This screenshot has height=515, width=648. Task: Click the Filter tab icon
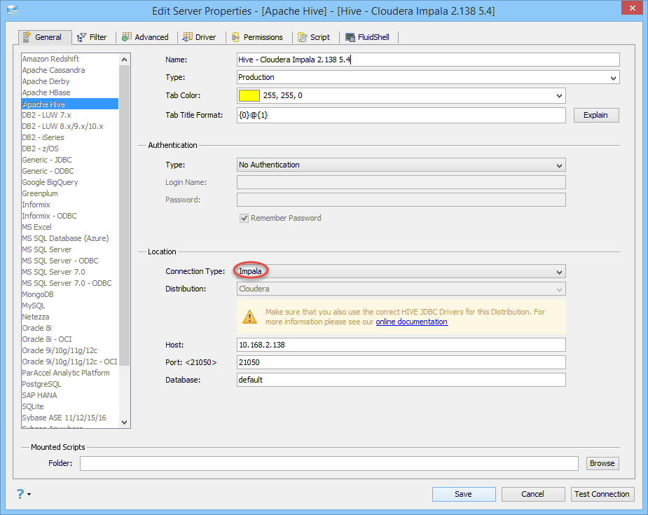coord(81,38)
